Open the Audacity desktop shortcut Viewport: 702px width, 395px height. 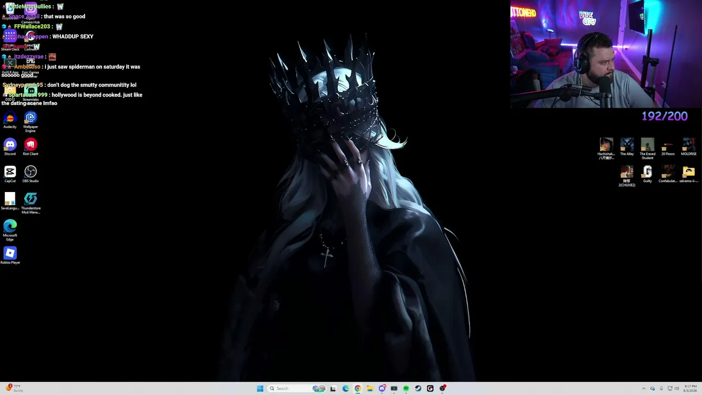(x=10, y=120)
